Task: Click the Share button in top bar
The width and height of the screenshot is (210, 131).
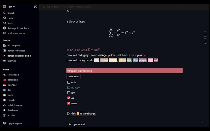Action: (170, 7)
